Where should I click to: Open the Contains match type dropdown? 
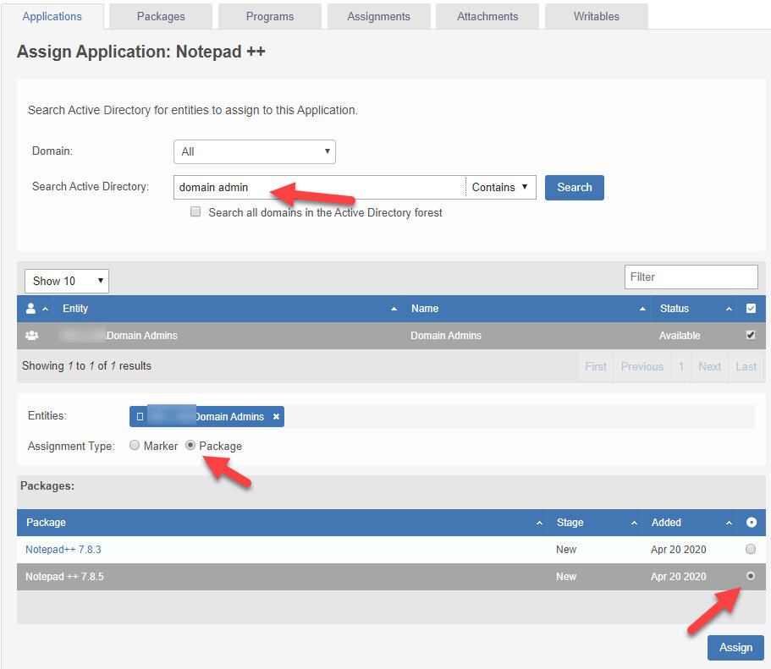500,187
